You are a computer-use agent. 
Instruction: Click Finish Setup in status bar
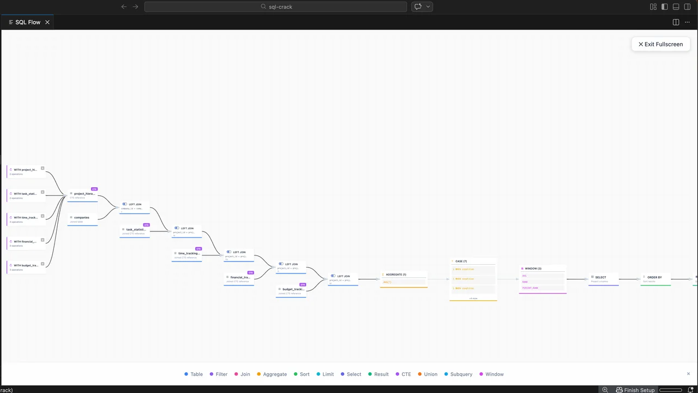click(635, 390)
